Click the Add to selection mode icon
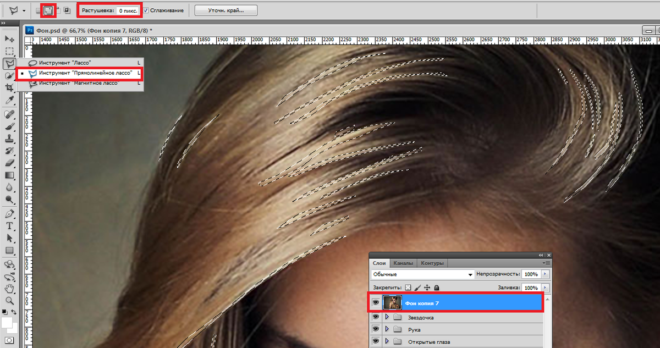Viewport: 660px width, 348px height. click(x=47, y=10)
